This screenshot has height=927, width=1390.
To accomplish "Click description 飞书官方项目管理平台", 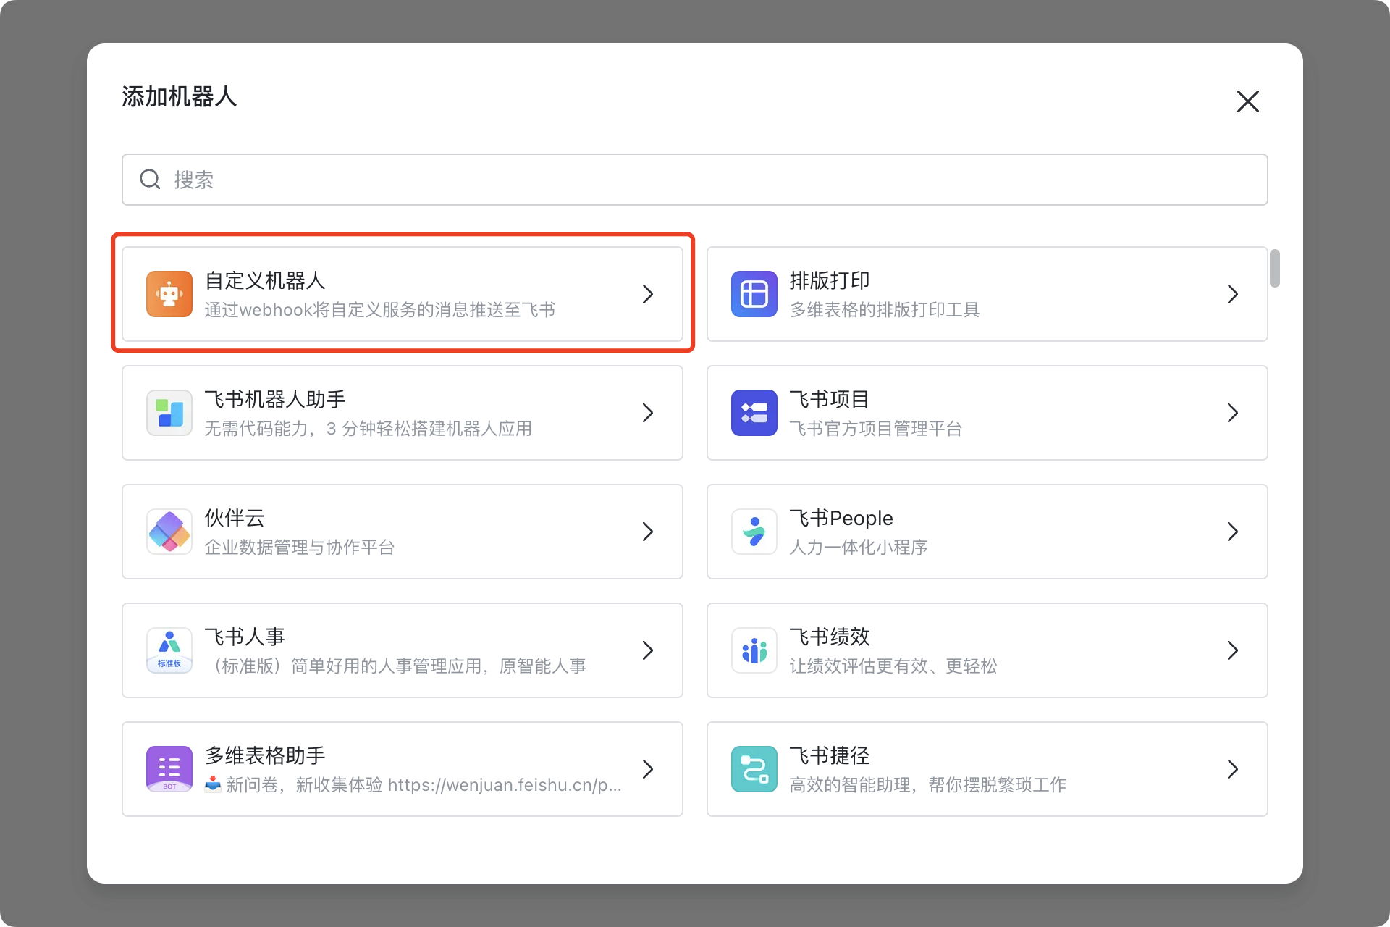I will tap(876, 429).
